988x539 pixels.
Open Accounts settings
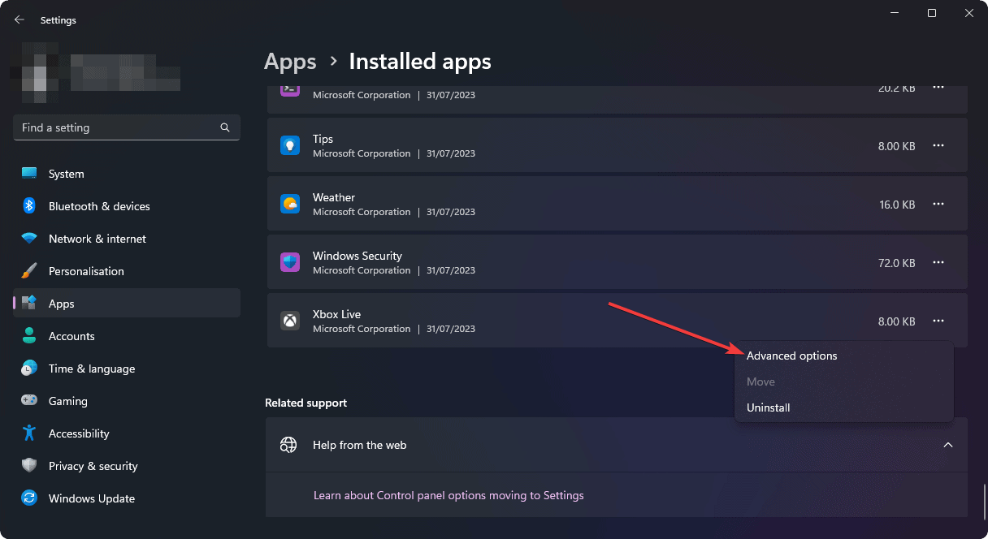[71, 336]
